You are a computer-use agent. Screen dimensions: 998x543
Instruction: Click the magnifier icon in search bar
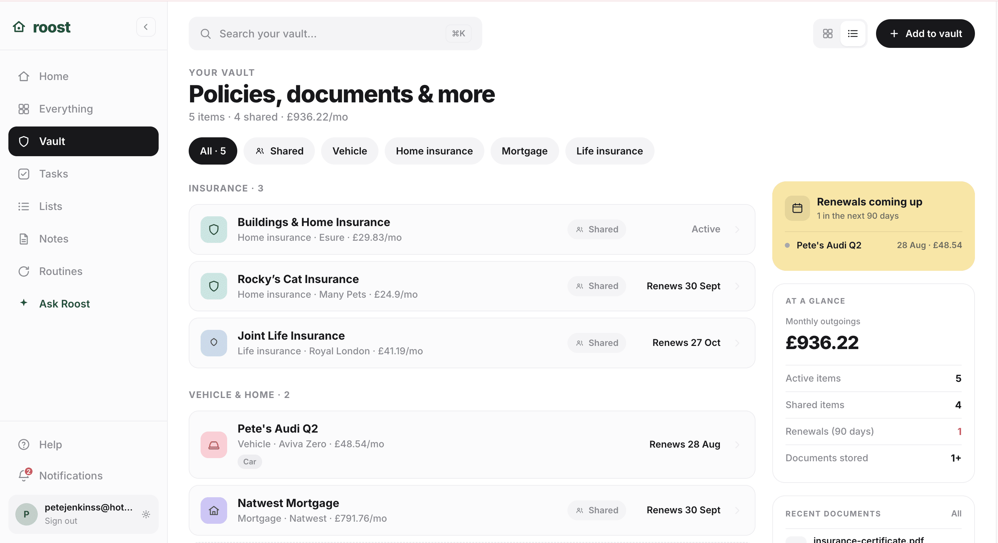(x=206, y=34)
